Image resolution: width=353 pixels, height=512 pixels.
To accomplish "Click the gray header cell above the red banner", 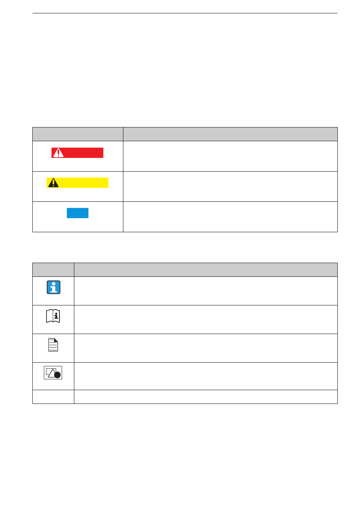I will tap(78, 134).
